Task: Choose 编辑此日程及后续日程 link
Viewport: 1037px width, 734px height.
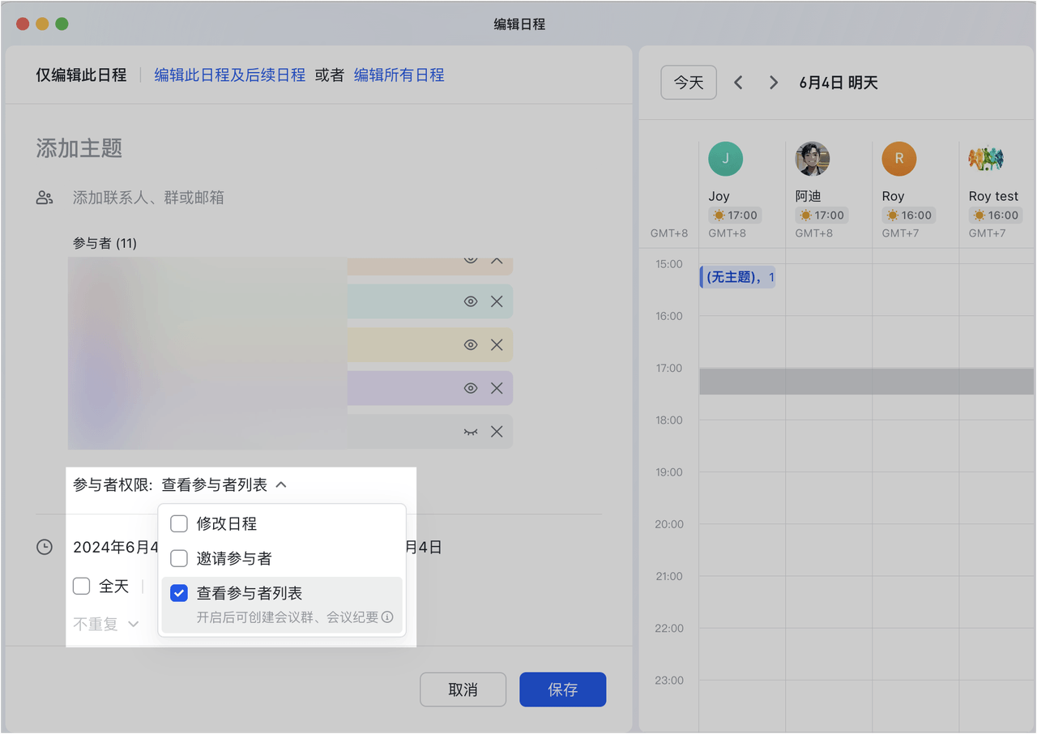Action: (x=230, y=75)
